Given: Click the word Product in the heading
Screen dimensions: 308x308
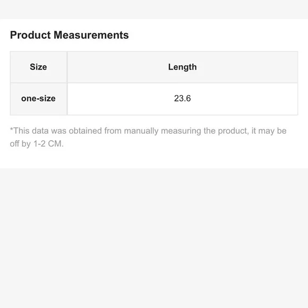Looking at the screenshot, I should (x=30, y=35).
